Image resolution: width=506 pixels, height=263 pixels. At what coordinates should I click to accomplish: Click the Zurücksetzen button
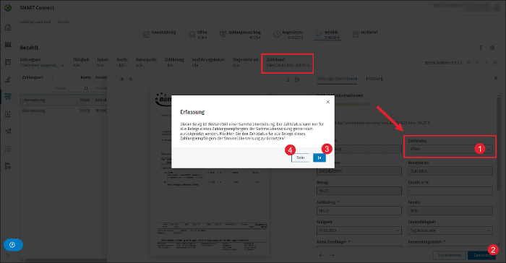click(450, 255)
